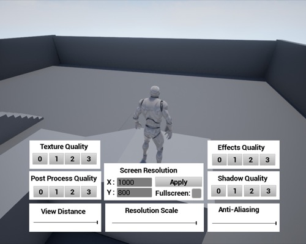Apply the screen resolution settings

point(179,182)
